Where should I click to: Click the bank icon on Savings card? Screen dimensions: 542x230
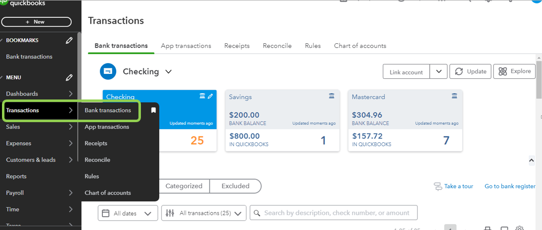pos(332,96)
